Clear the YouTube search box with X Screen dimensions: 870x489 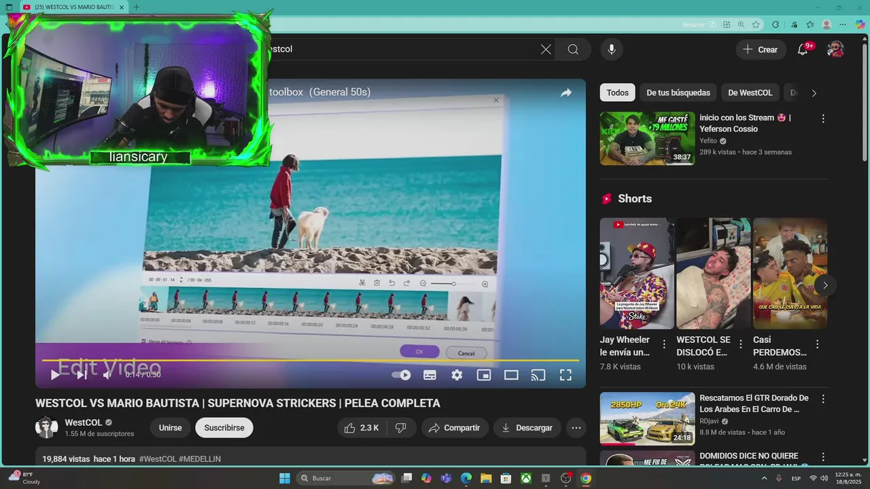pos(546,50)
